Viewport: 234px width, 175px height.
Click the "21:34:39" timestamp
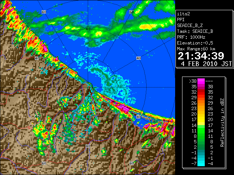pyautogui.click(x=201, y=56)
